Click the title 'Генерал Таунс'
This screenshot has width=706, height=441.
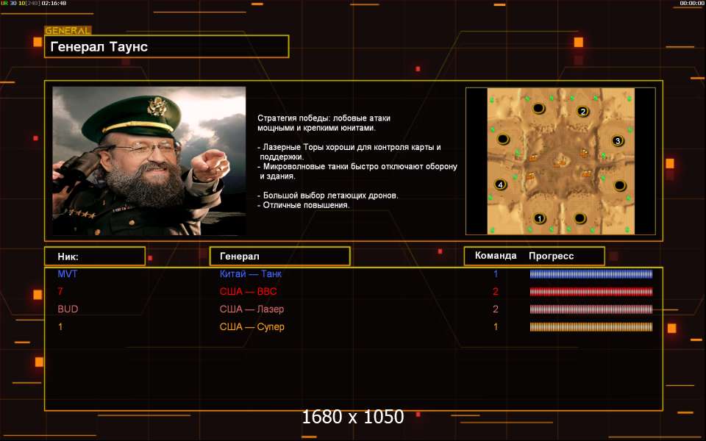(x=99, y=47)
